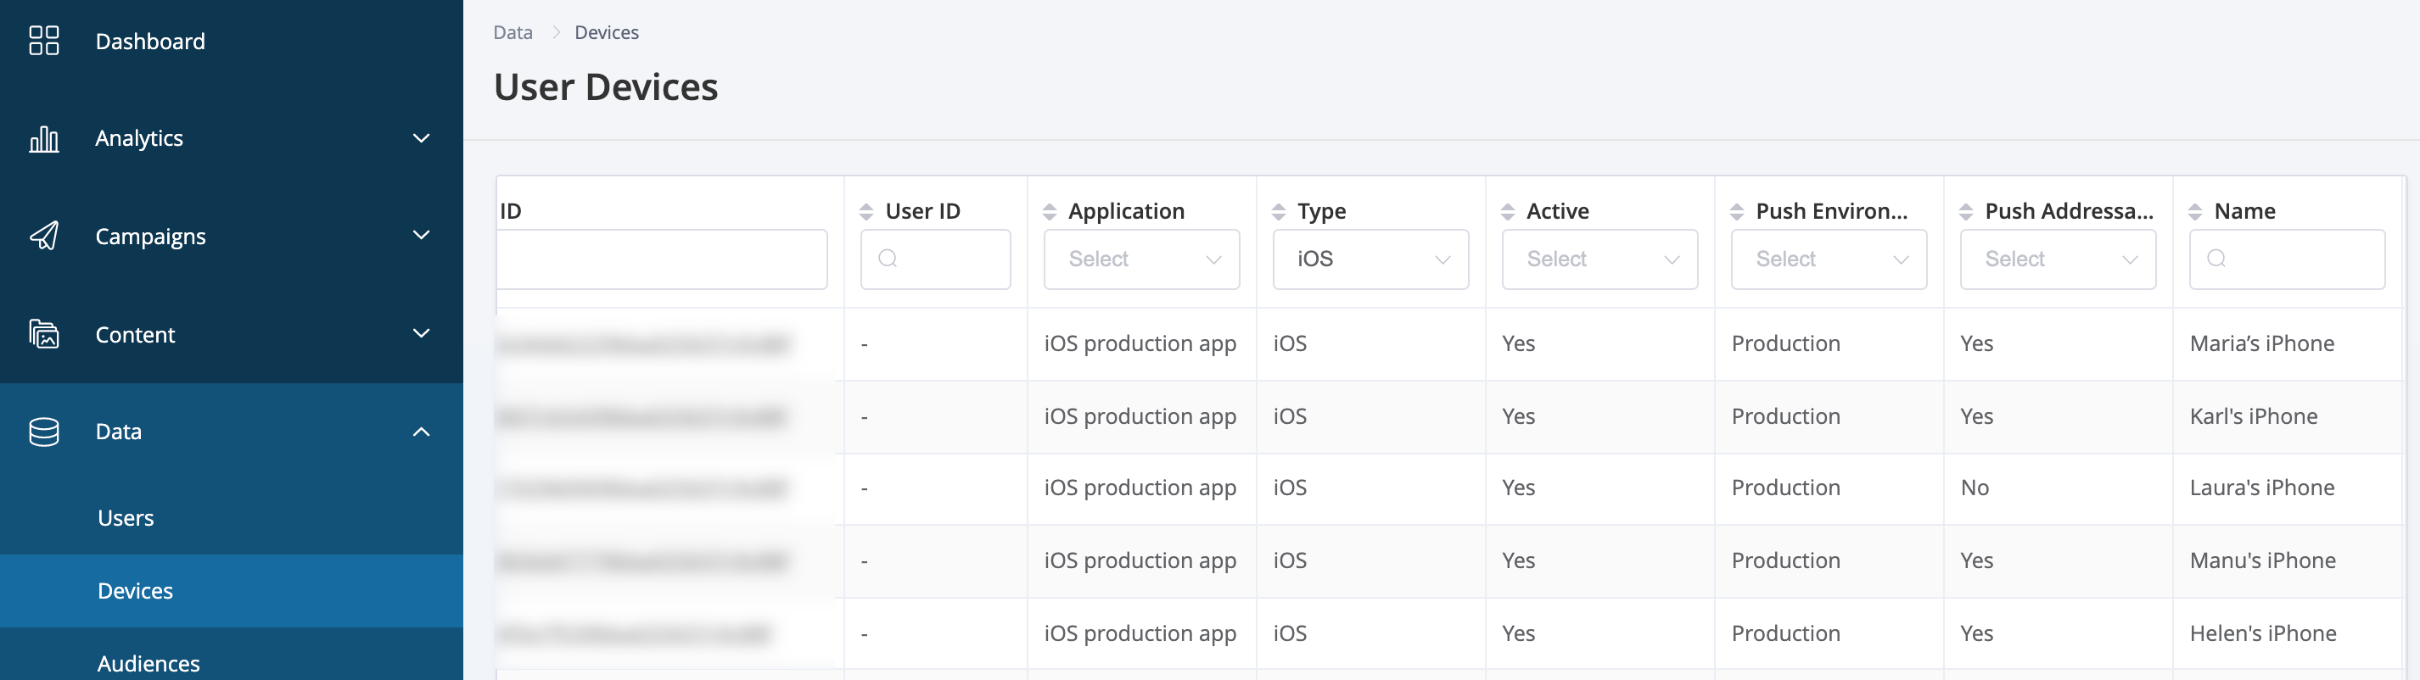The image size is (2420, 680).
Task: Click the ID filter text field
Action: coord(661,259)
